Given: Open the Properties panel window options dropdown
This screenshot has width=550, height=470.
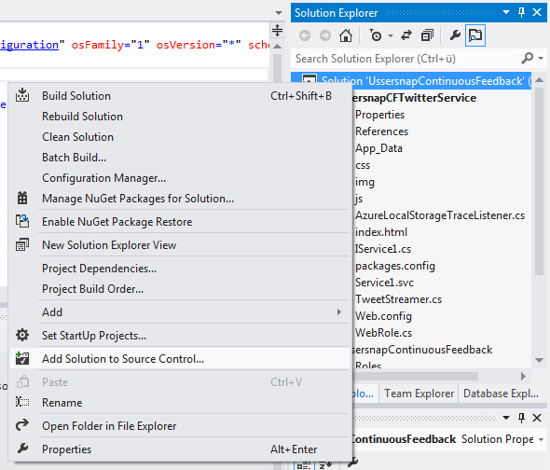Looking at the screenshot, I should click(506, 418).
